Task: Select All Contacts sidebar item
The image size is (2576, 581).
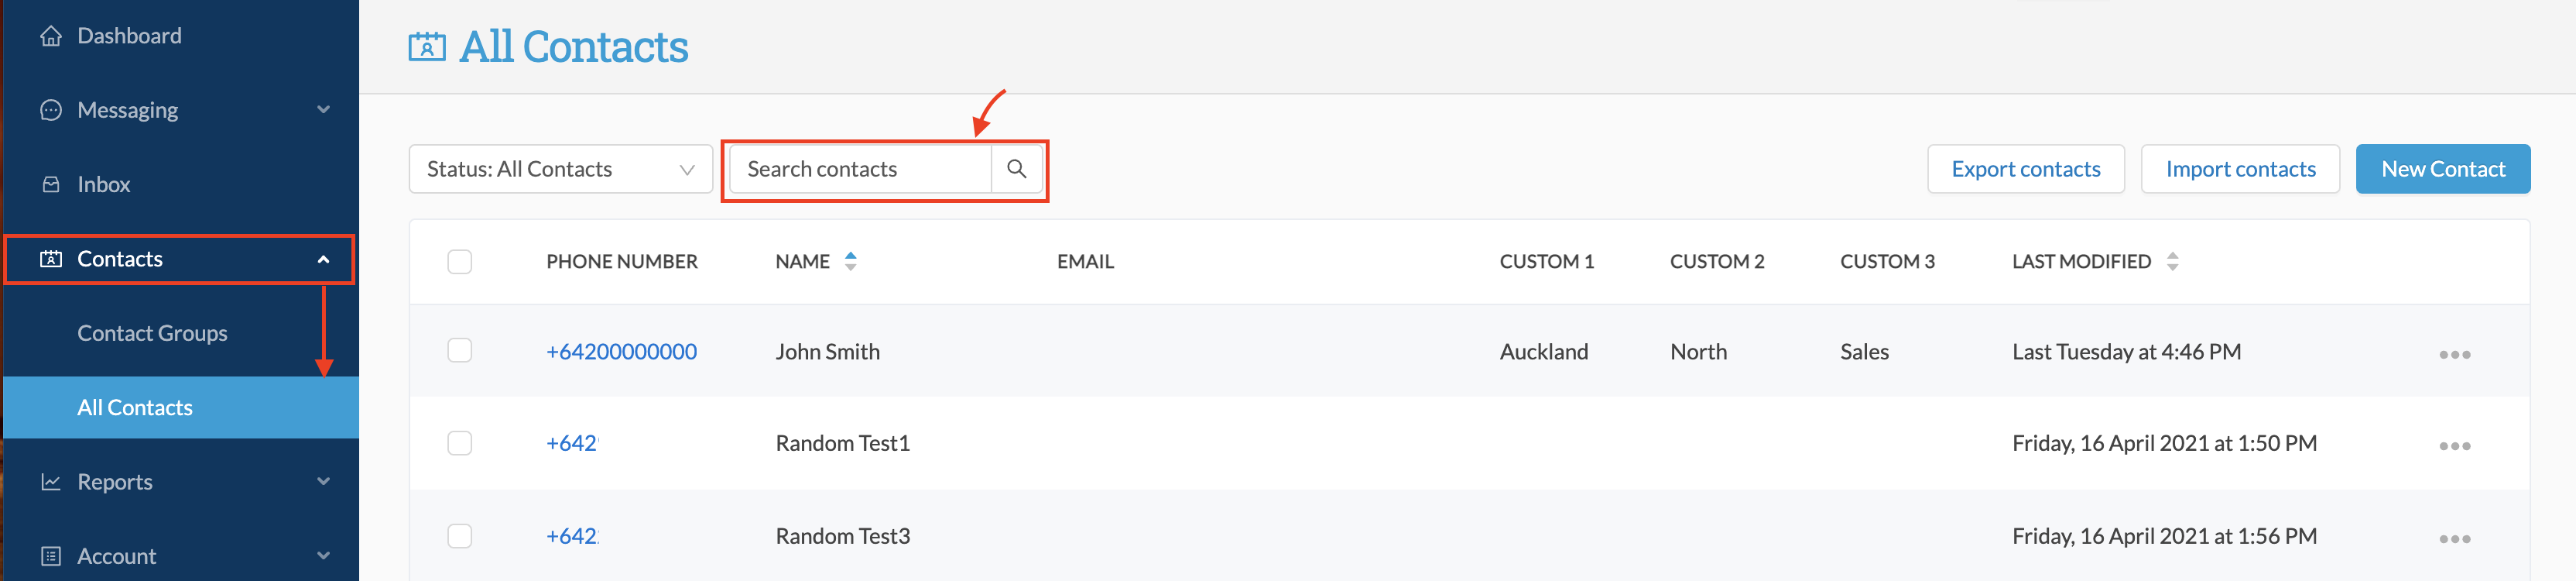Action: (135, 407)
